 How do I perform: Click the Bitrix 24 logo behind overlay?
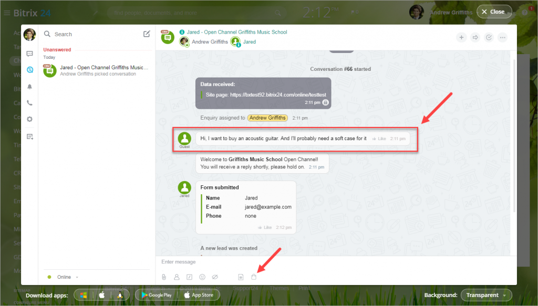[x=32, y=13]
